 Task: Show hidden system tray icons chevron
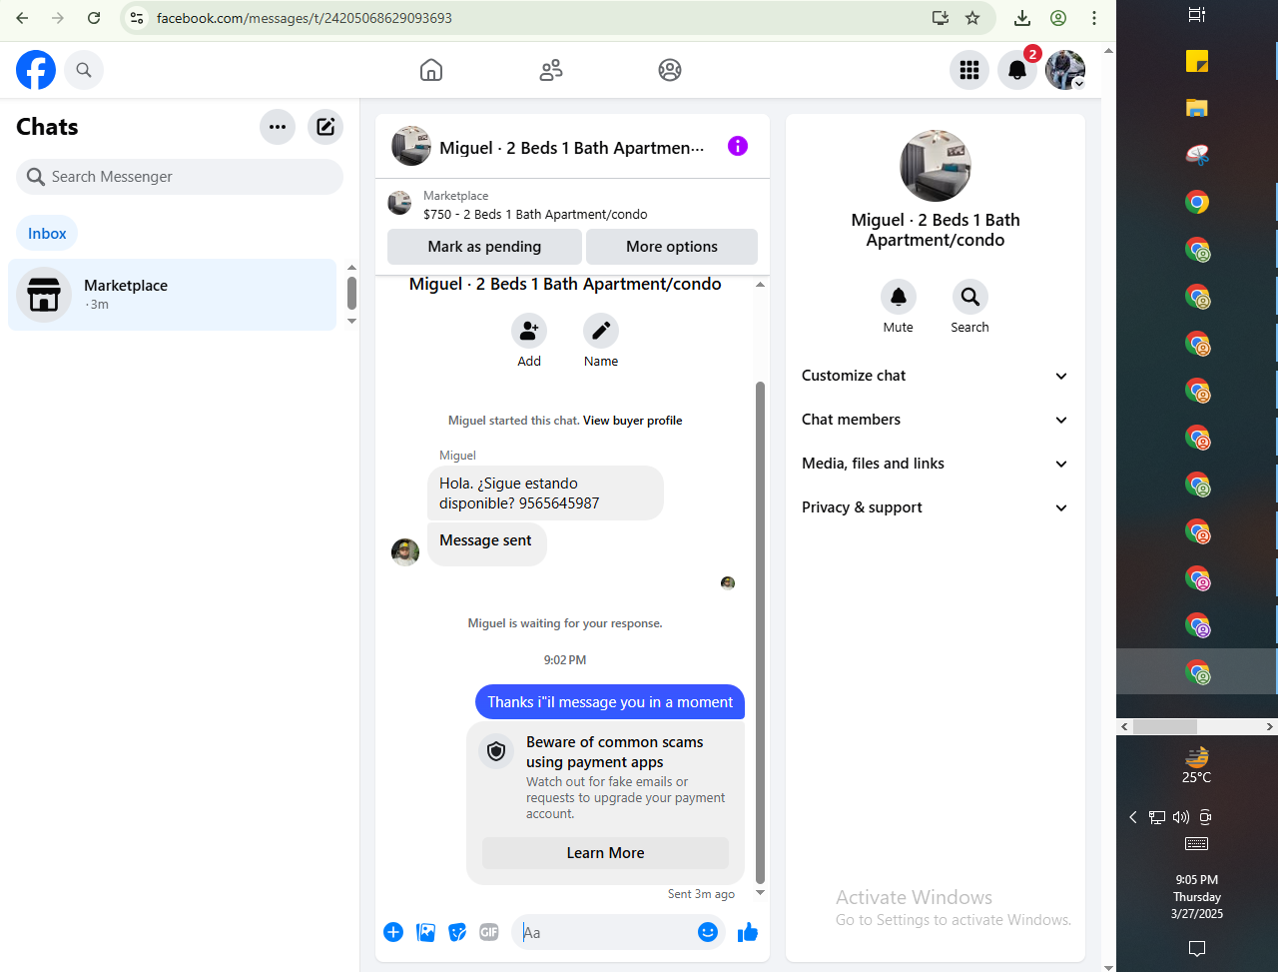pos(1133,817)
